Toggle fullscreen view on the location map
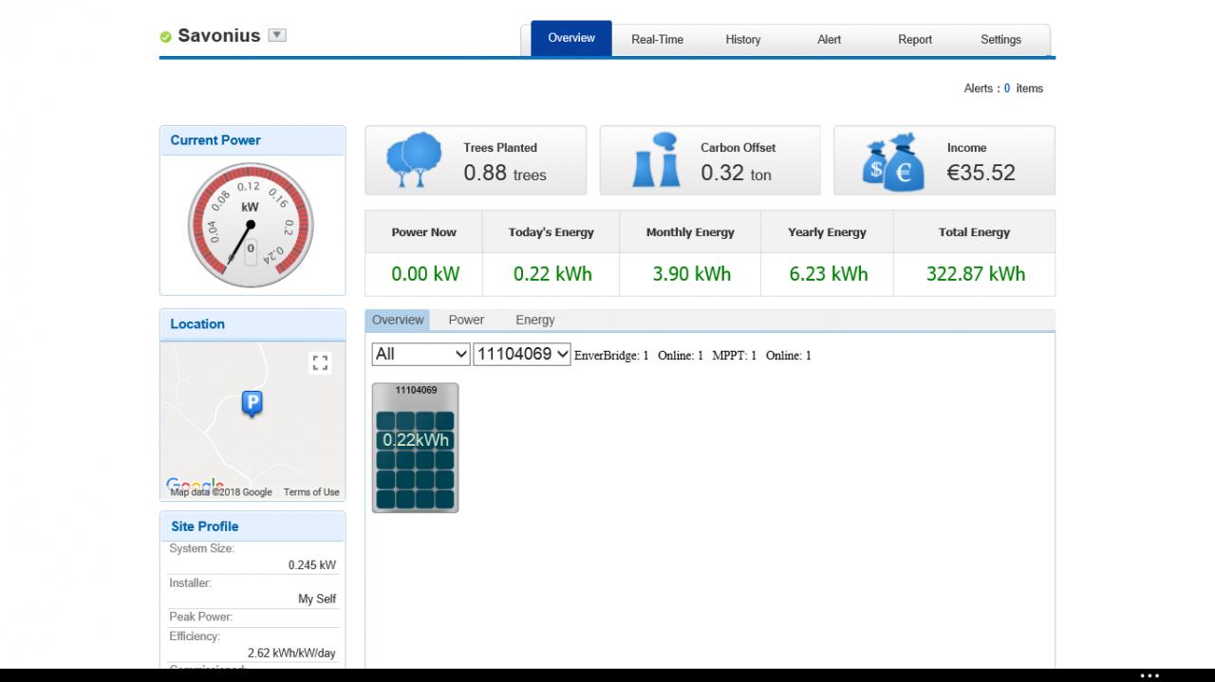 [x=320, y=363]
